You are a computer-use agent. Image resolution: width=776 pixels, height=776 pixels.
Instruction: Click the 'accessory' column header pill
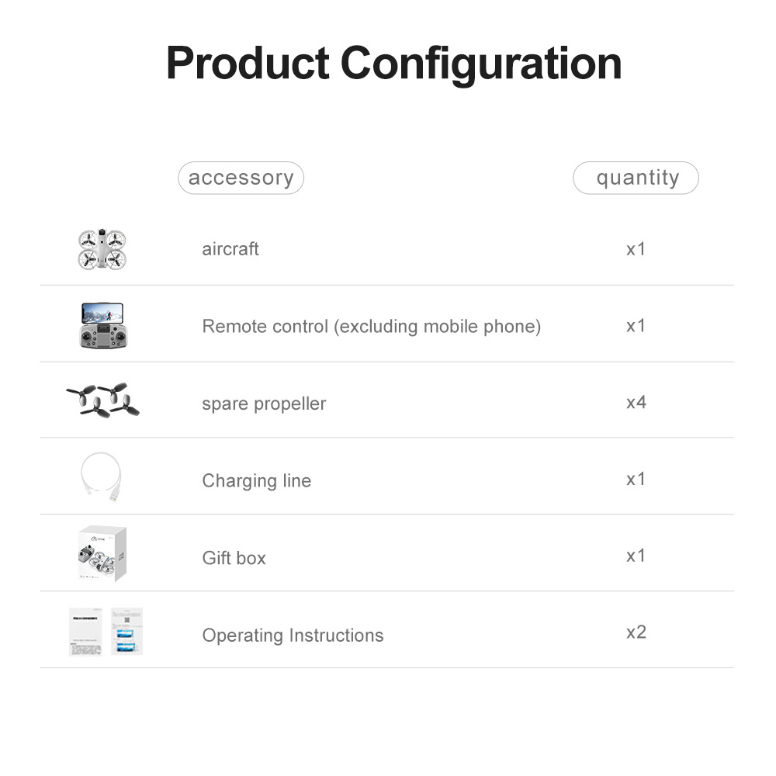[241, 178]
